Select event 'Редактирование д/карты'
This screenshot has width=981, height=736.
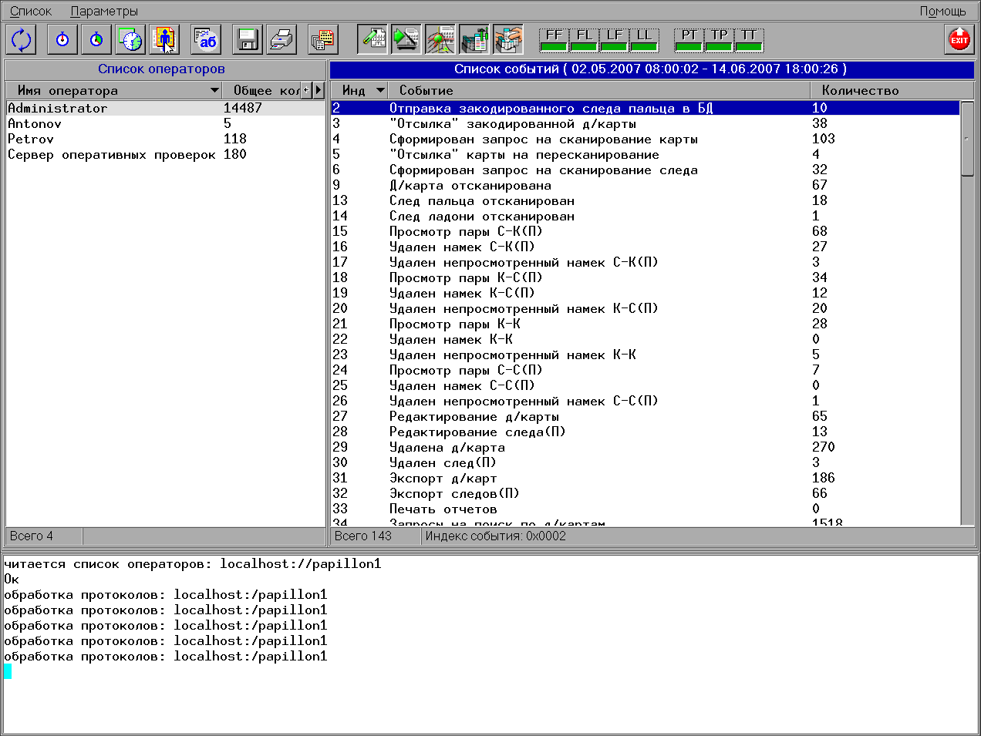coord(646,416)
